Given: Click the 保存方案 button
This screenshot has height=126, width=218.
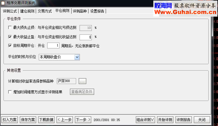Looking at the screenshot, I should click(x=28, y=120).
